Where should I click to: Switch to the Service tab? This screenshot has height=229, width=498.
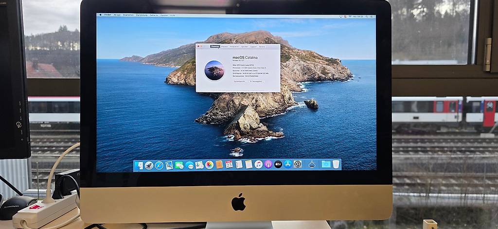(262, 46)
